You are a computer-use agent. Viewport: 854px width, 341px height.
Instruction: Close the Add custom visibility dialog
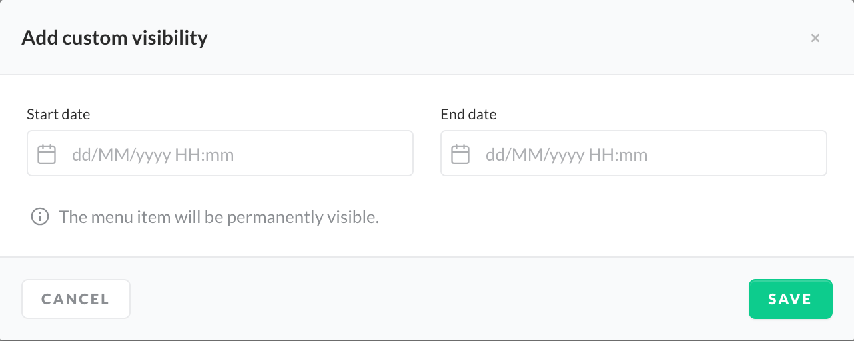(x=815, y=38)
